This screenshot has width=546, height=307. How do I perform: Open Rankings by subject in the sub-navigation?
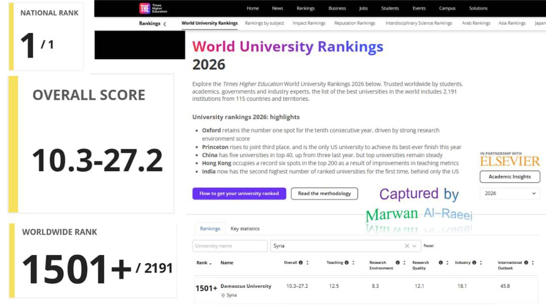pos(264,23)
